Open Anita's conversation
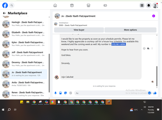Image resolution: width=162 pixels, height=120 pixels. click(24, 84)
